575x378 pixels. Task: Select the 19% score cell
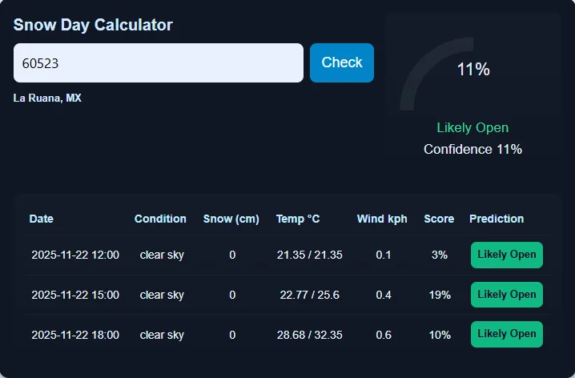440,295
